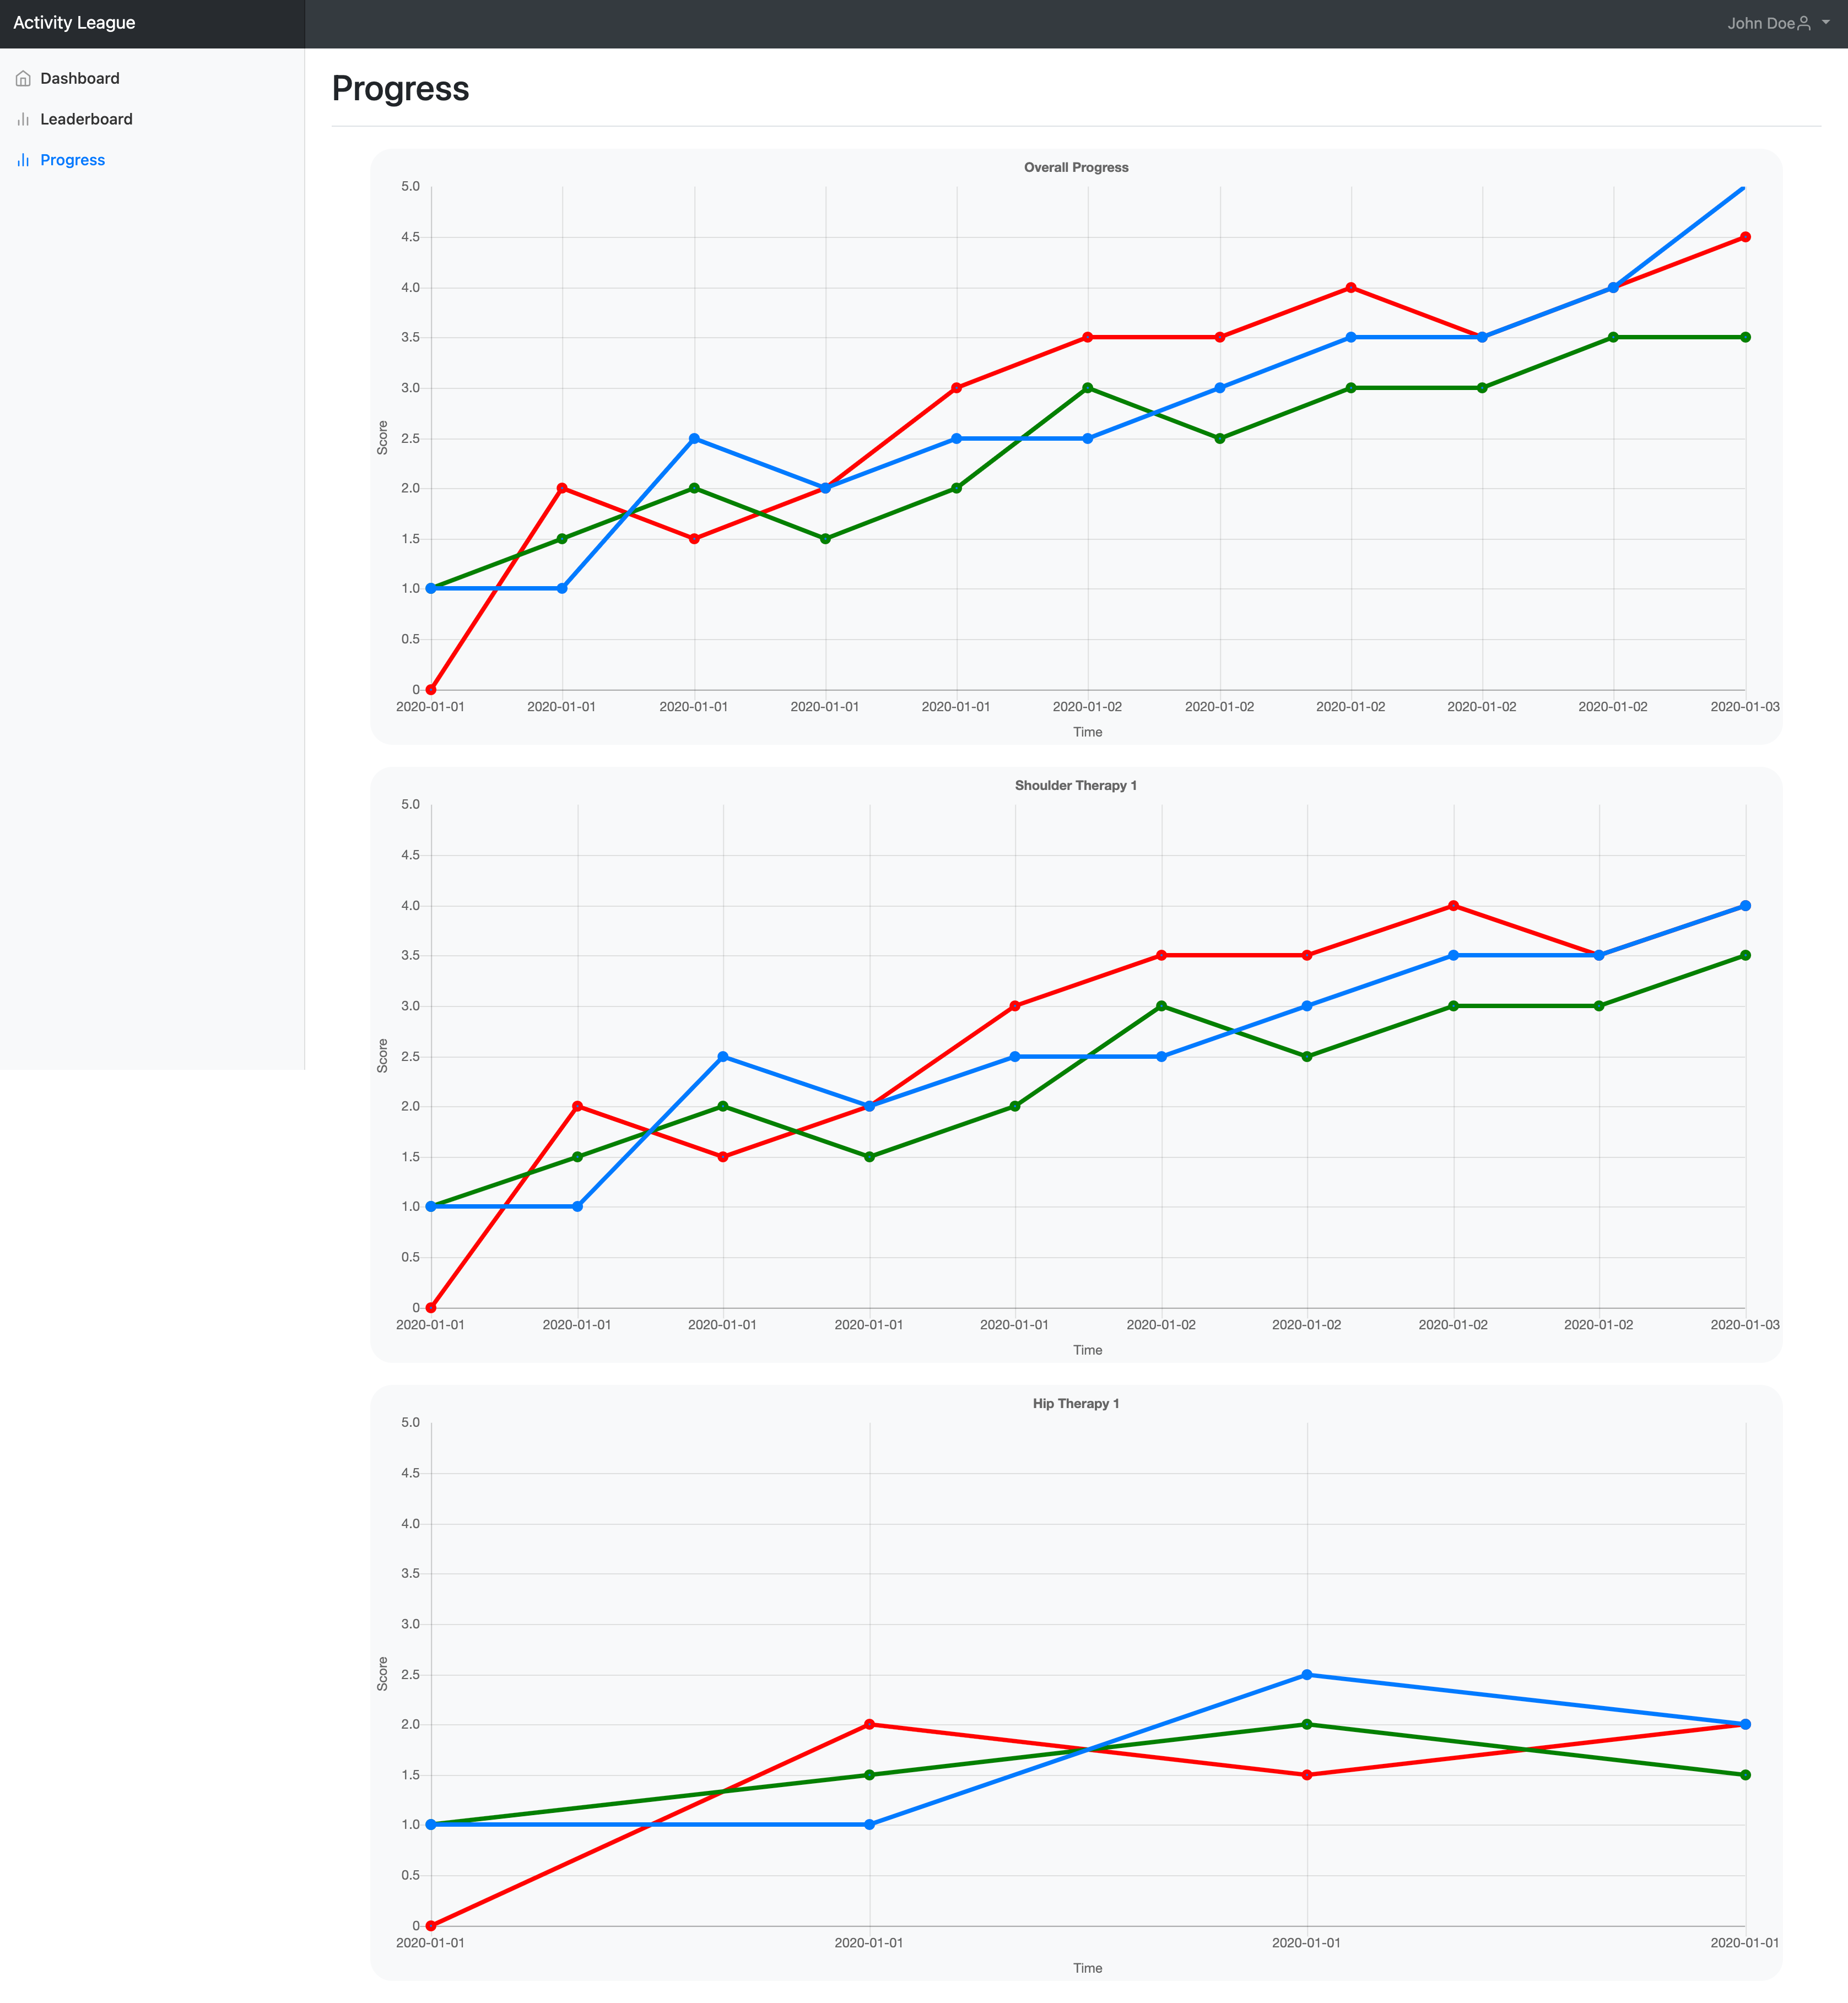Select green point at 2.0 in Hip Therapy 1
The image size is (1848, 2003).
pos(1307,1725)
